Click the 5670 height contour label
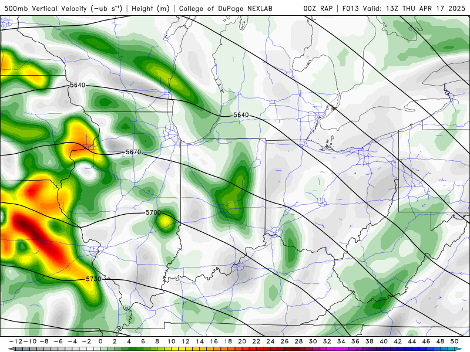 [133, 152]
